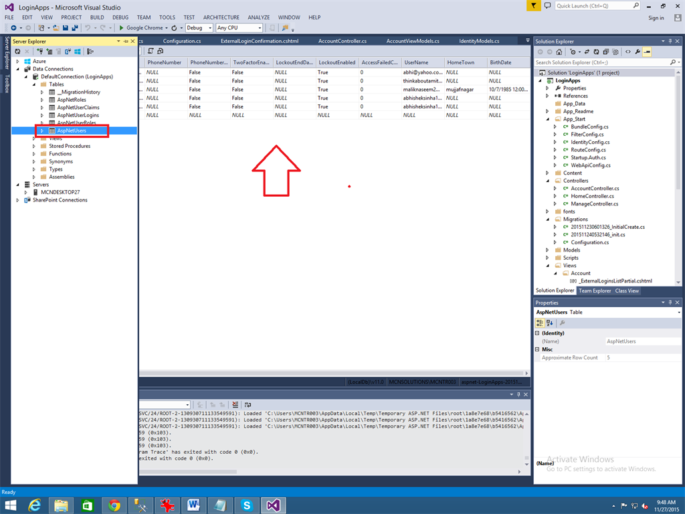Collapse the Misc category in Properties

pos(537,349)
